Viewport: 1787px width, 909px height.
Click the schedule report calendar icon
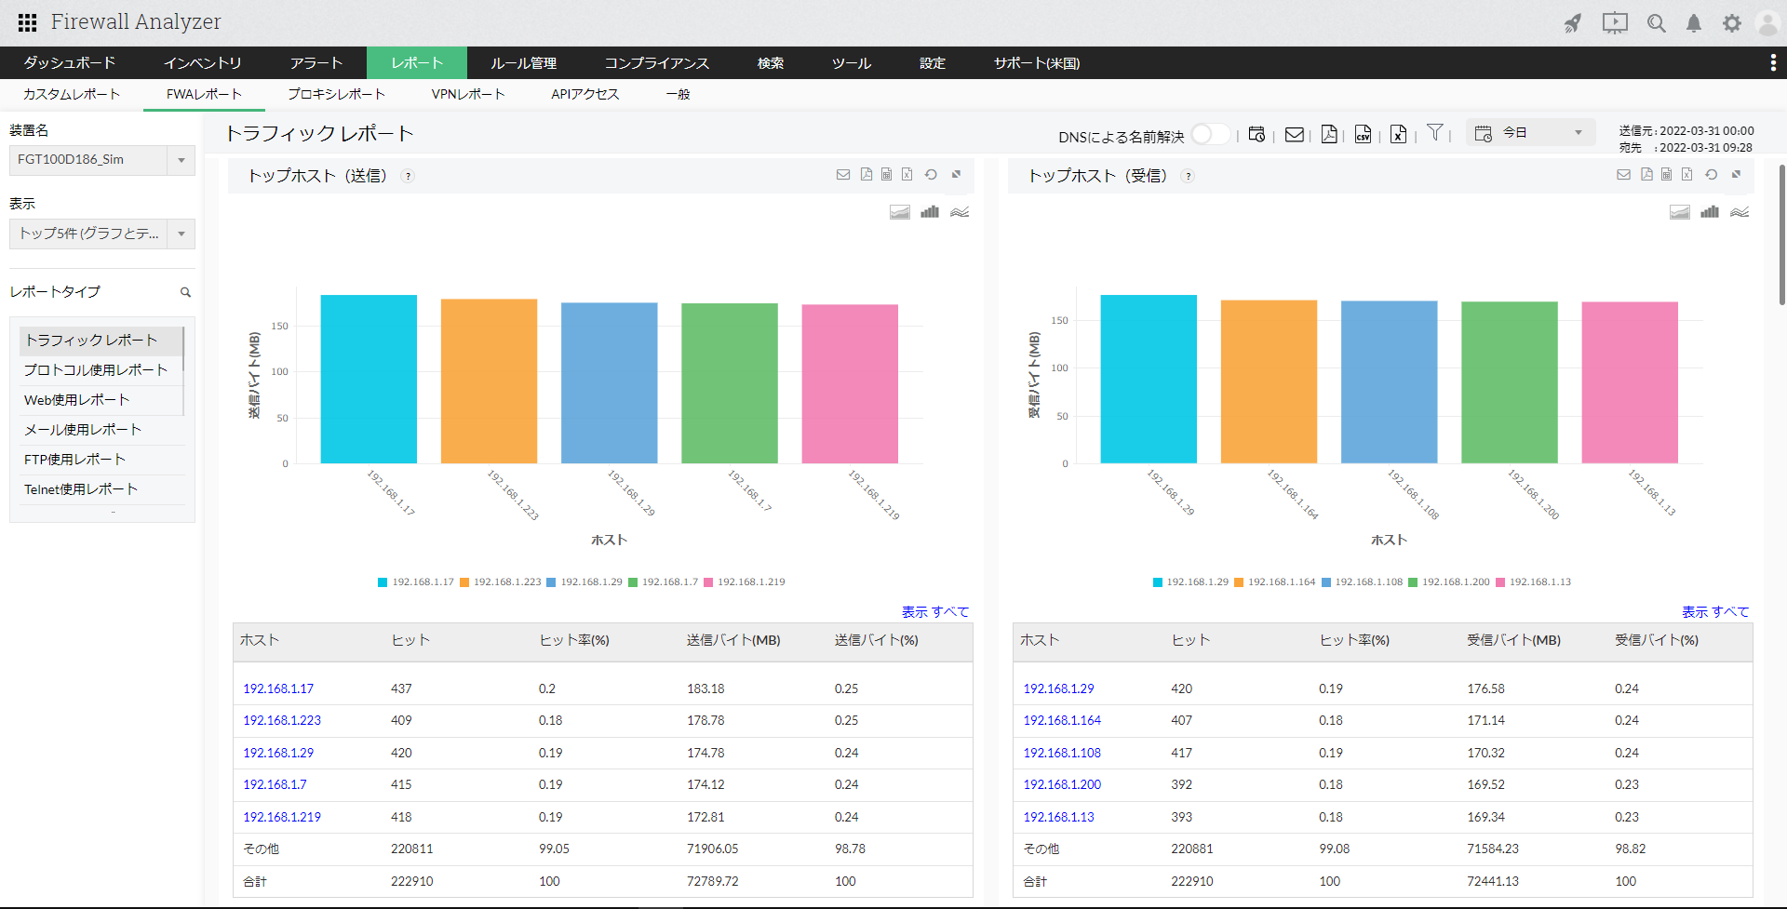point(1256,135)
